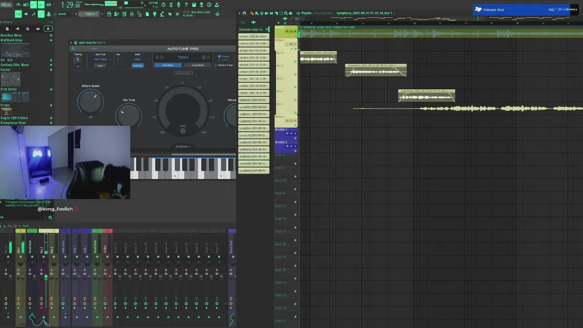Toggle Auto Mode in Auto-Tune Pro
This screenshot has width=583, height=328.
[168, 65]
